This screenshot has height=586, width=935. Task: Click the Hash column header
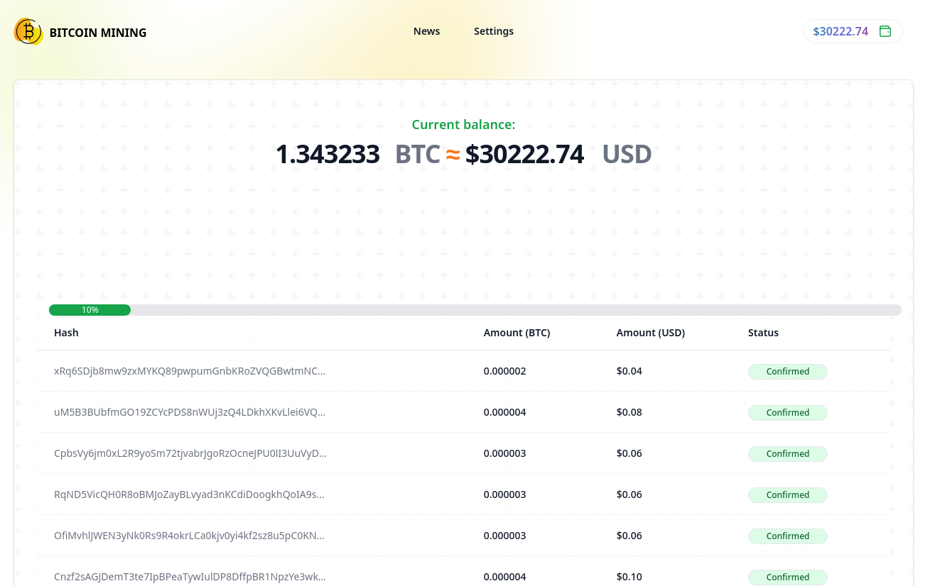point(66,333)
